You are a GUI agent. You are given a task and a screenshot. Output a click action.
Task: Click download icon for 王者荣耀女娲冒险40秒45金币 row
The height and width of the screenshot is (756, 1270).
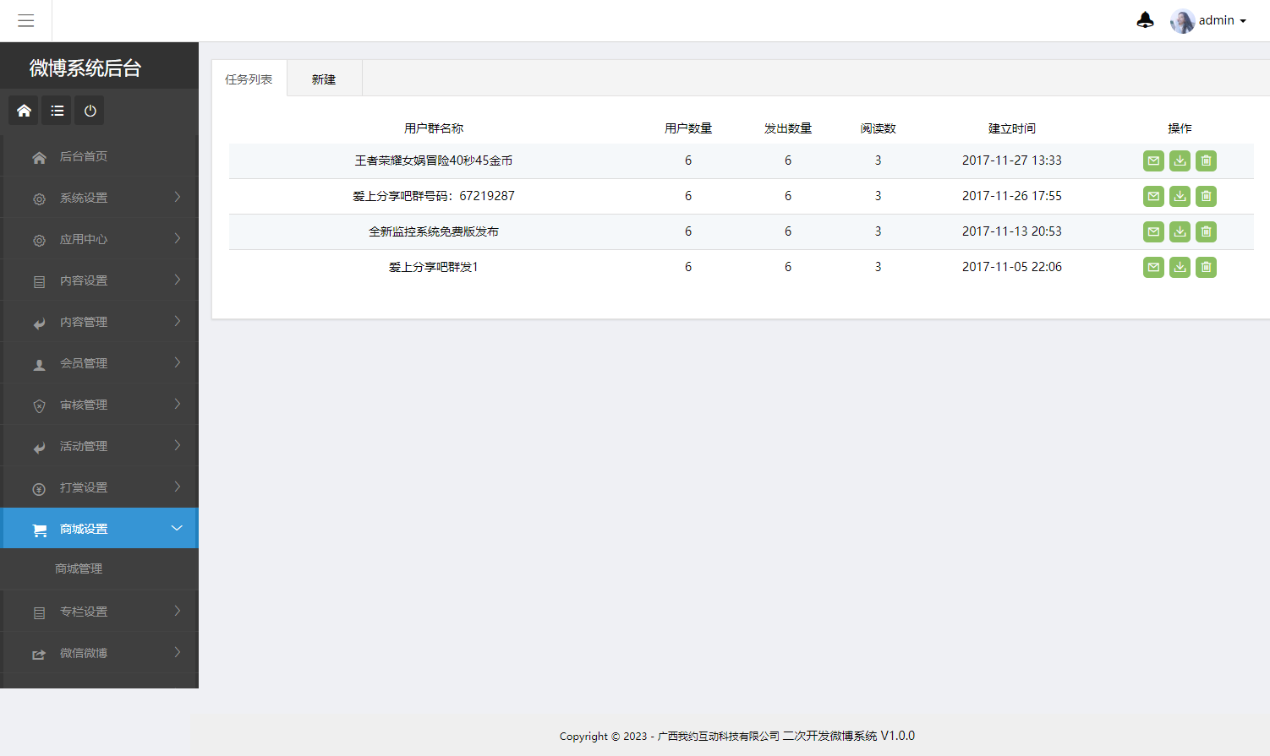[x=1180, y=160]
